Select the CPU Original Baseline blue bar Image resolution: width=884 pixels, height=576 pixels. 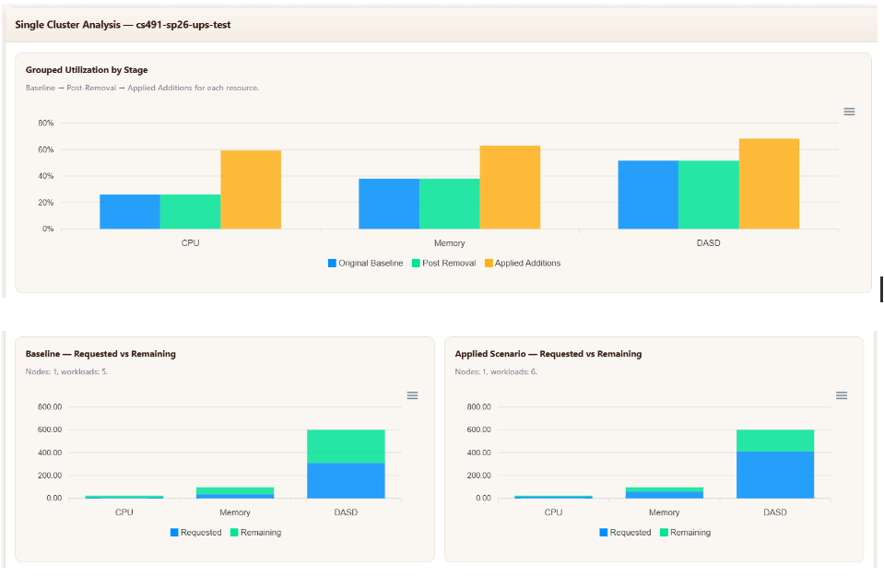[130, 211]
